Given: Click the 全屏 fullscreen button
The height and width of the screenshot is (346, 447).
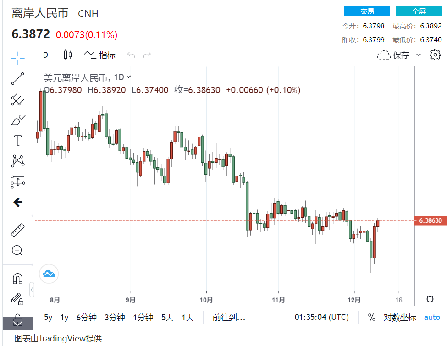Looking at the screenshot, I should pos(419,11).
